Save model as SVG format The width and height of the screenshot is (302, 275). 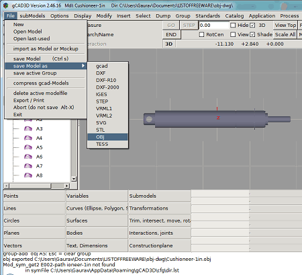tap(107, 122)
